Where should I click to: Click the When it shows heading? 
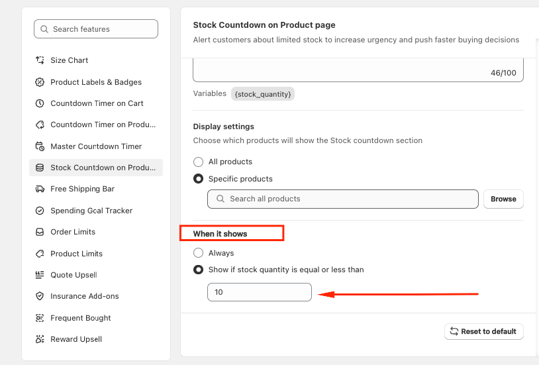coord(220,234)
